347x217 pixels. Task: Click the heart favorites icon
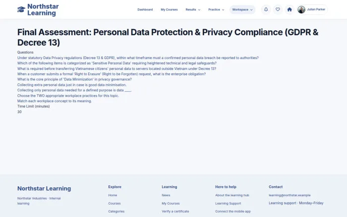278,9
